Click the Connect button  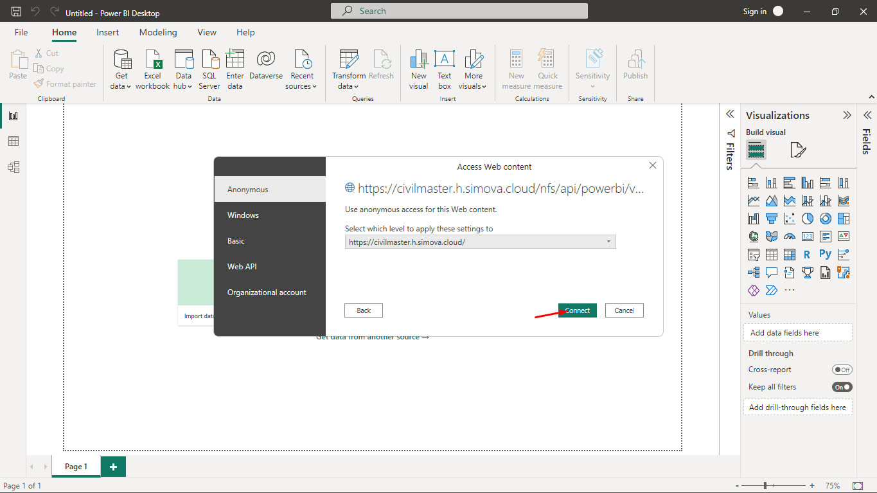[x=578, y=310]
